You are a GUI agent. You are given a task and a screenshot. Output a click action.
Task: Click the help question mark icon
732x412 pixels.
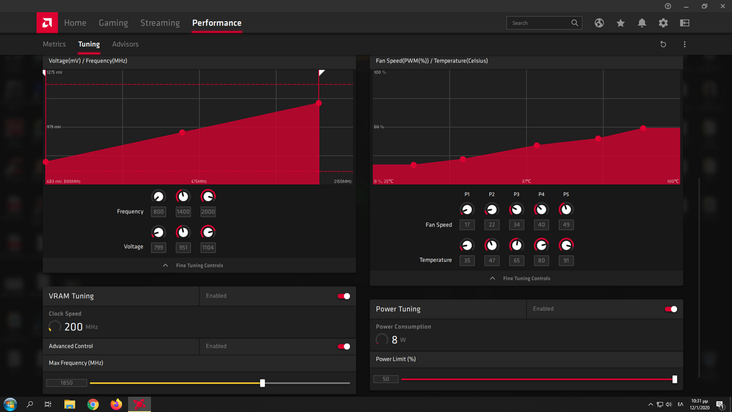pyautogui.click(x=668, y=6)
